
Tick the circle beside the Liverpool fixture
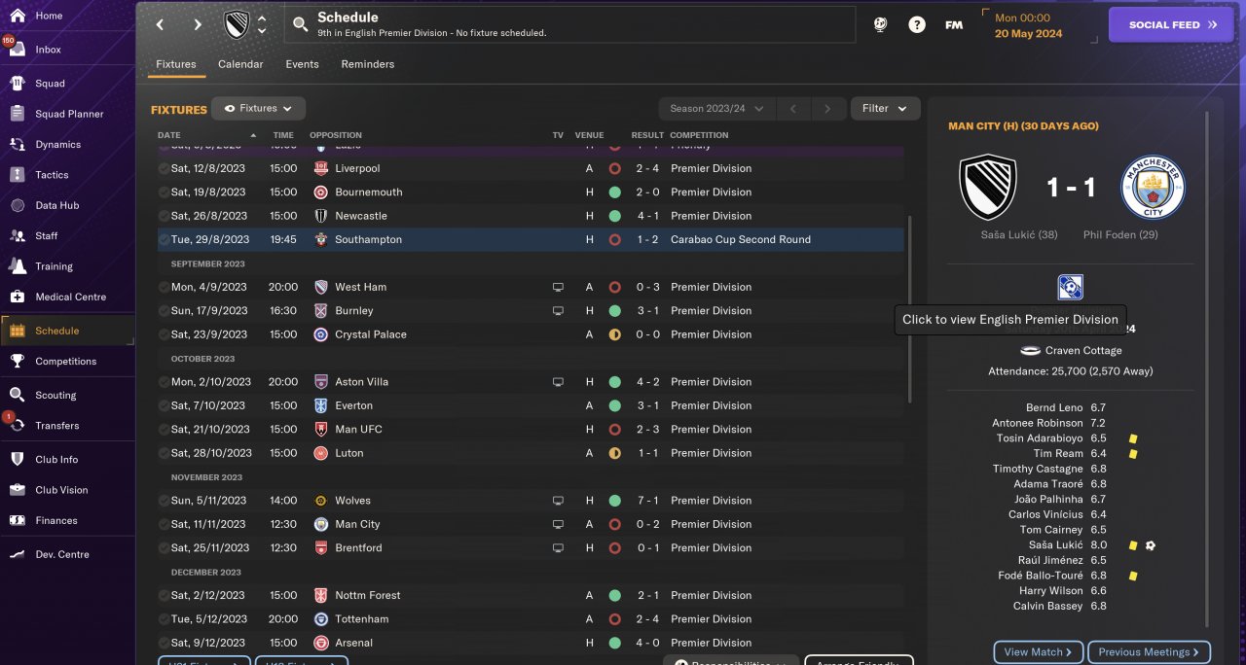click(x=164, y=168)
